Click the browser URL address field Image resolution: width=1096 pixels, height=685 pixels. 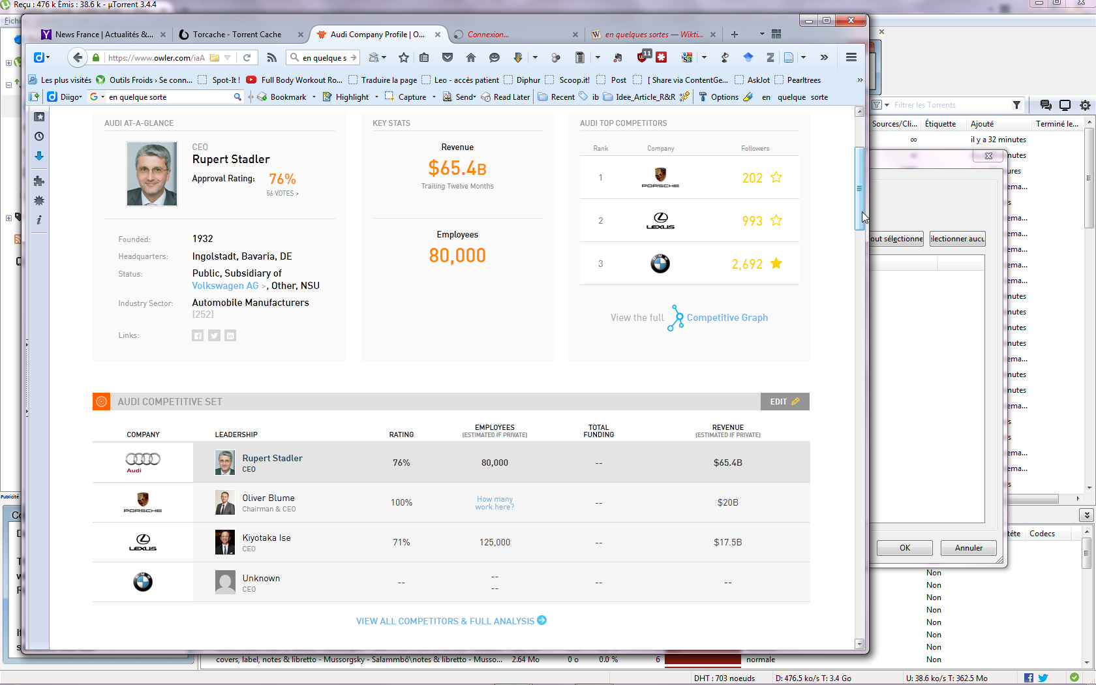point(157,57)
